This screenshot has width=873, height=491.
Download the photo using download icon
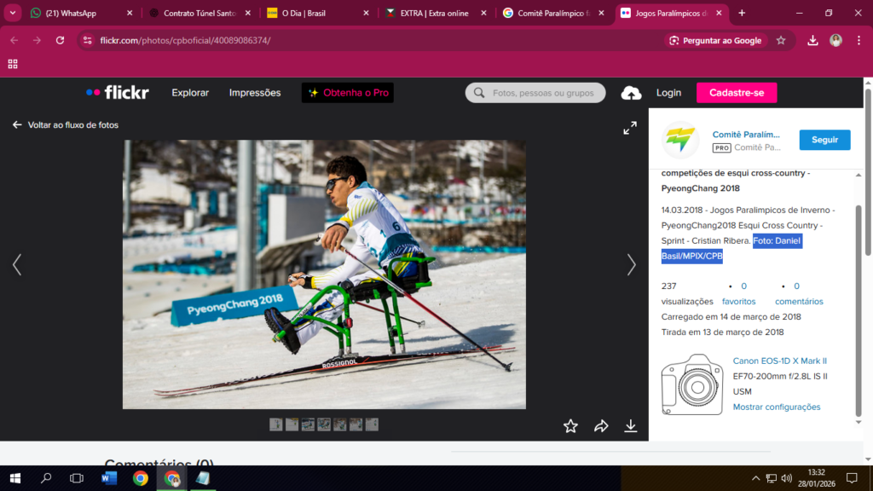tap(631, 425)
